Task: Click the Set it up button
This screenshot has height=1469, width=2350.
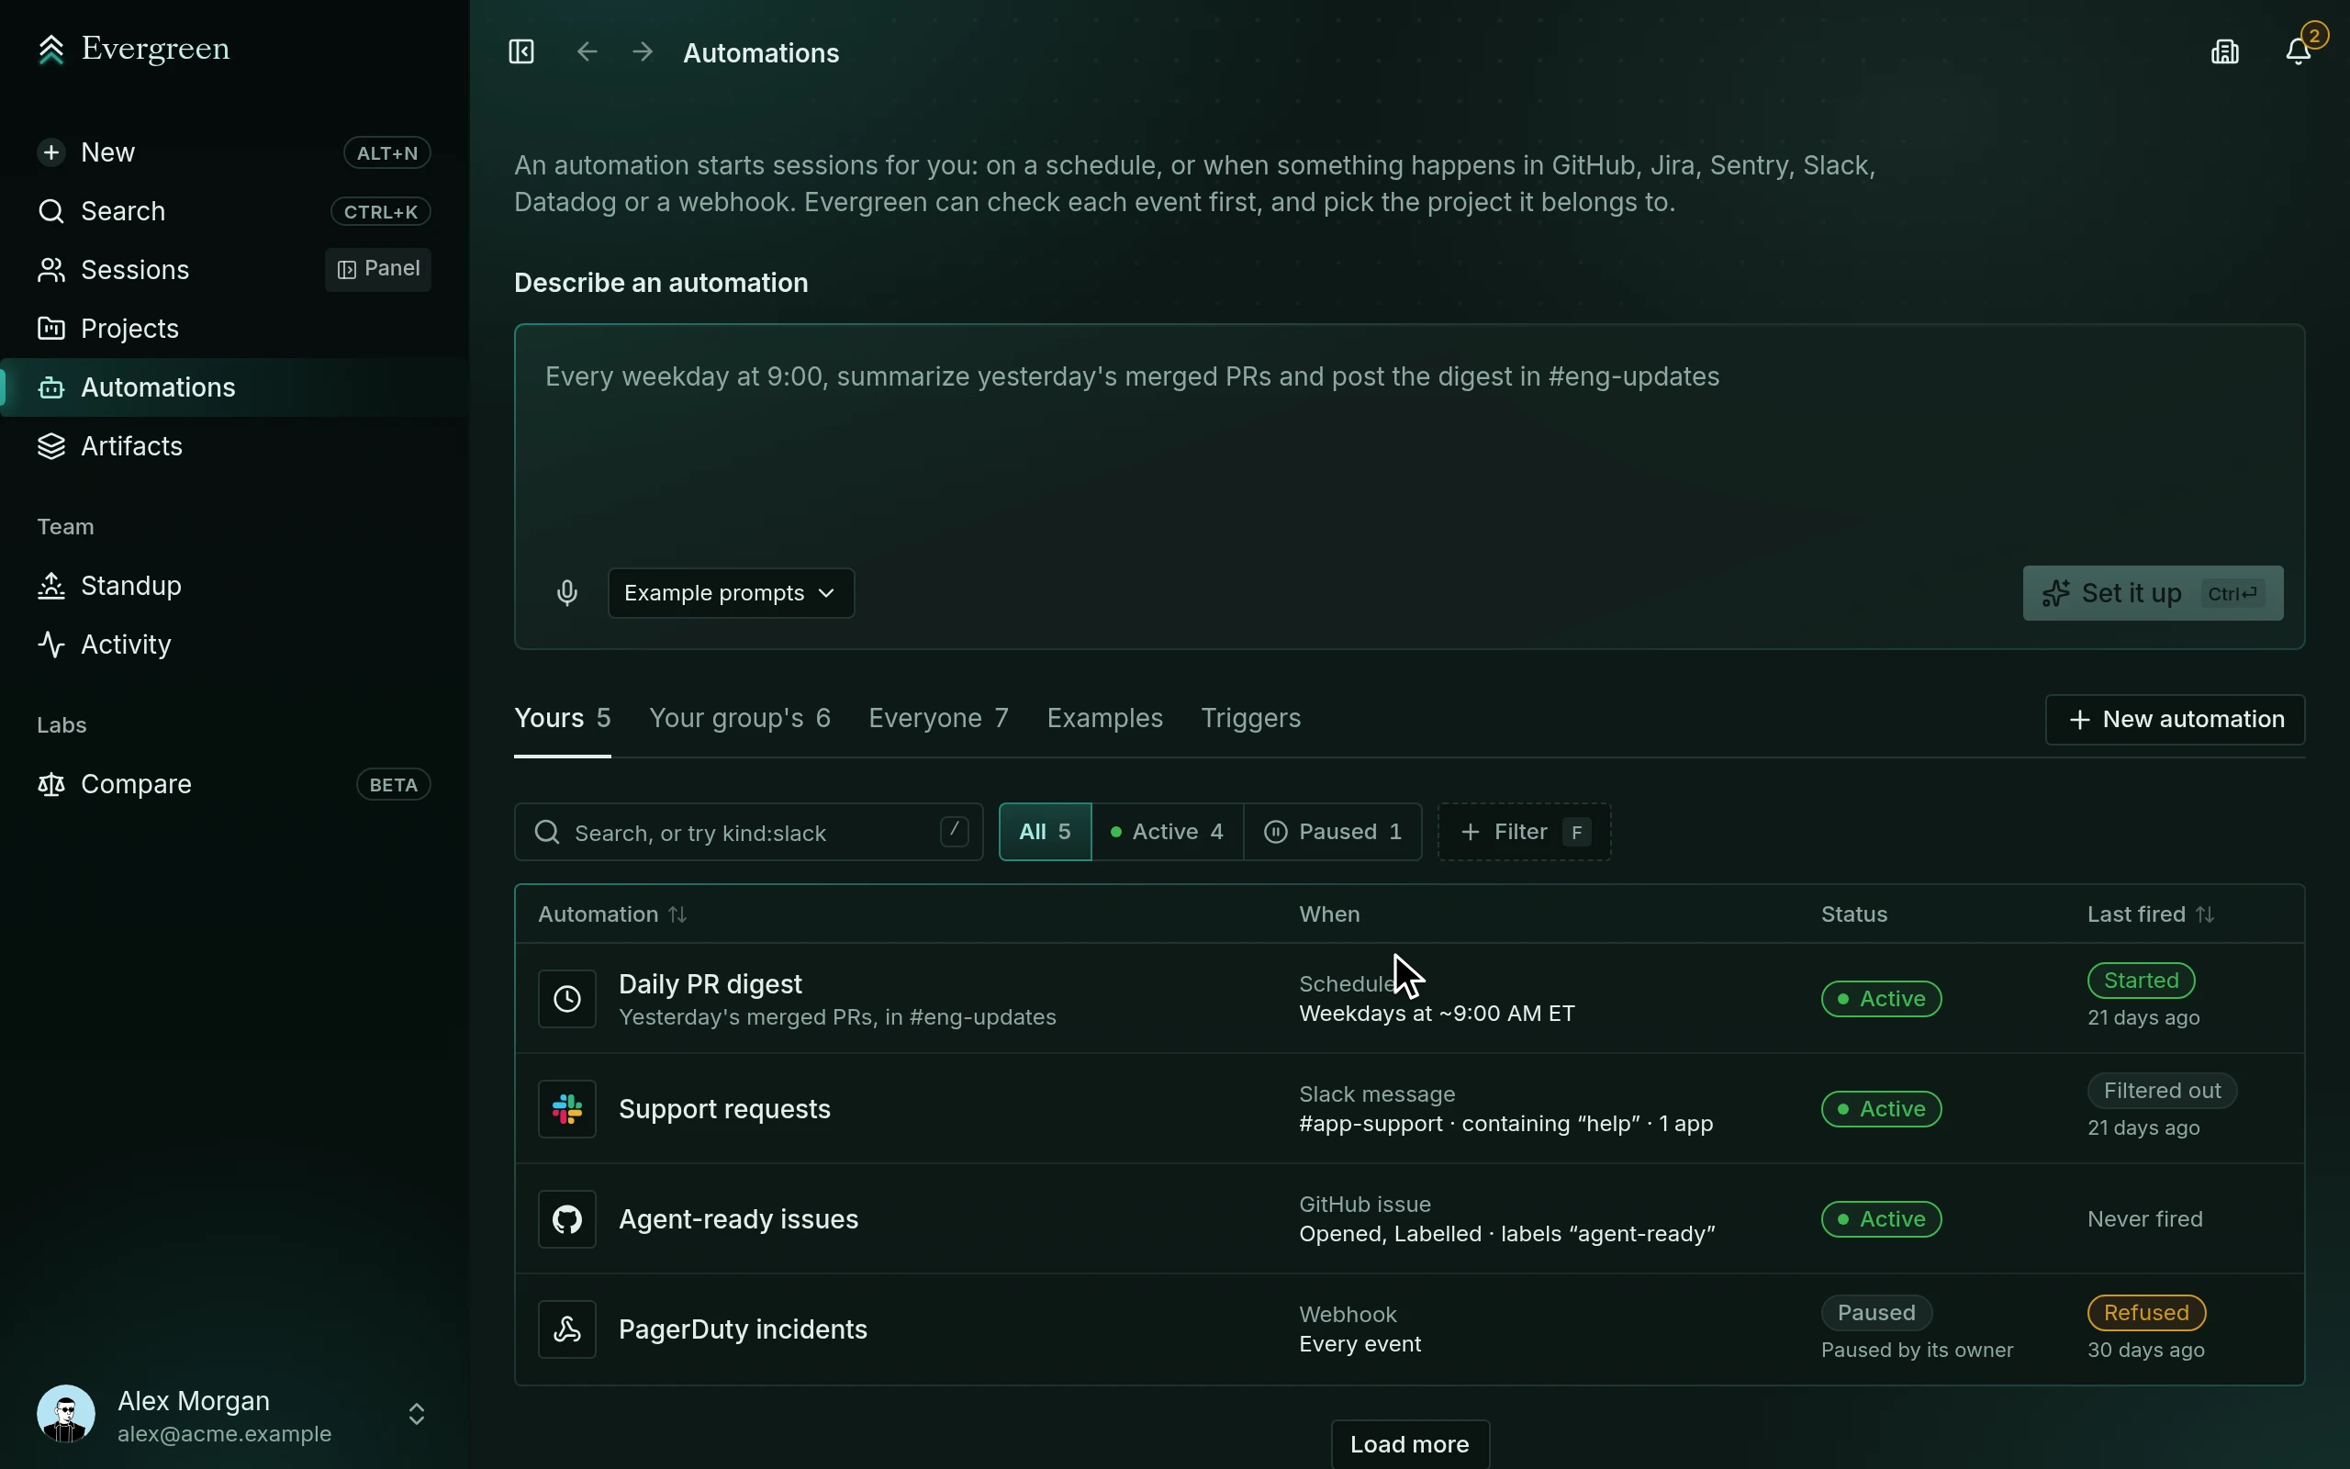Action: pos(2152,593)
